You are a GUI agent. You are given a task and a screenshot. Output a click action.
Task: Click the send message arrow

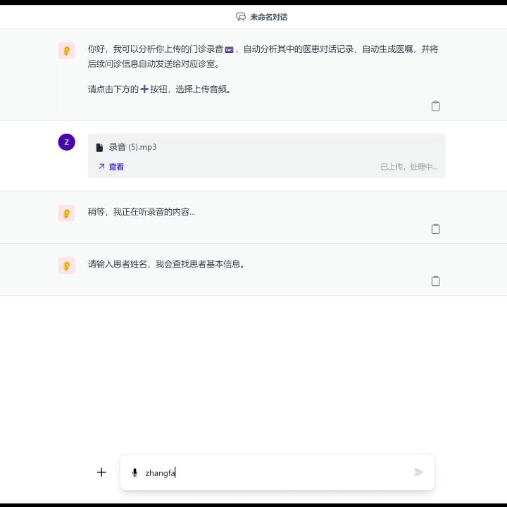click(419, 472)
